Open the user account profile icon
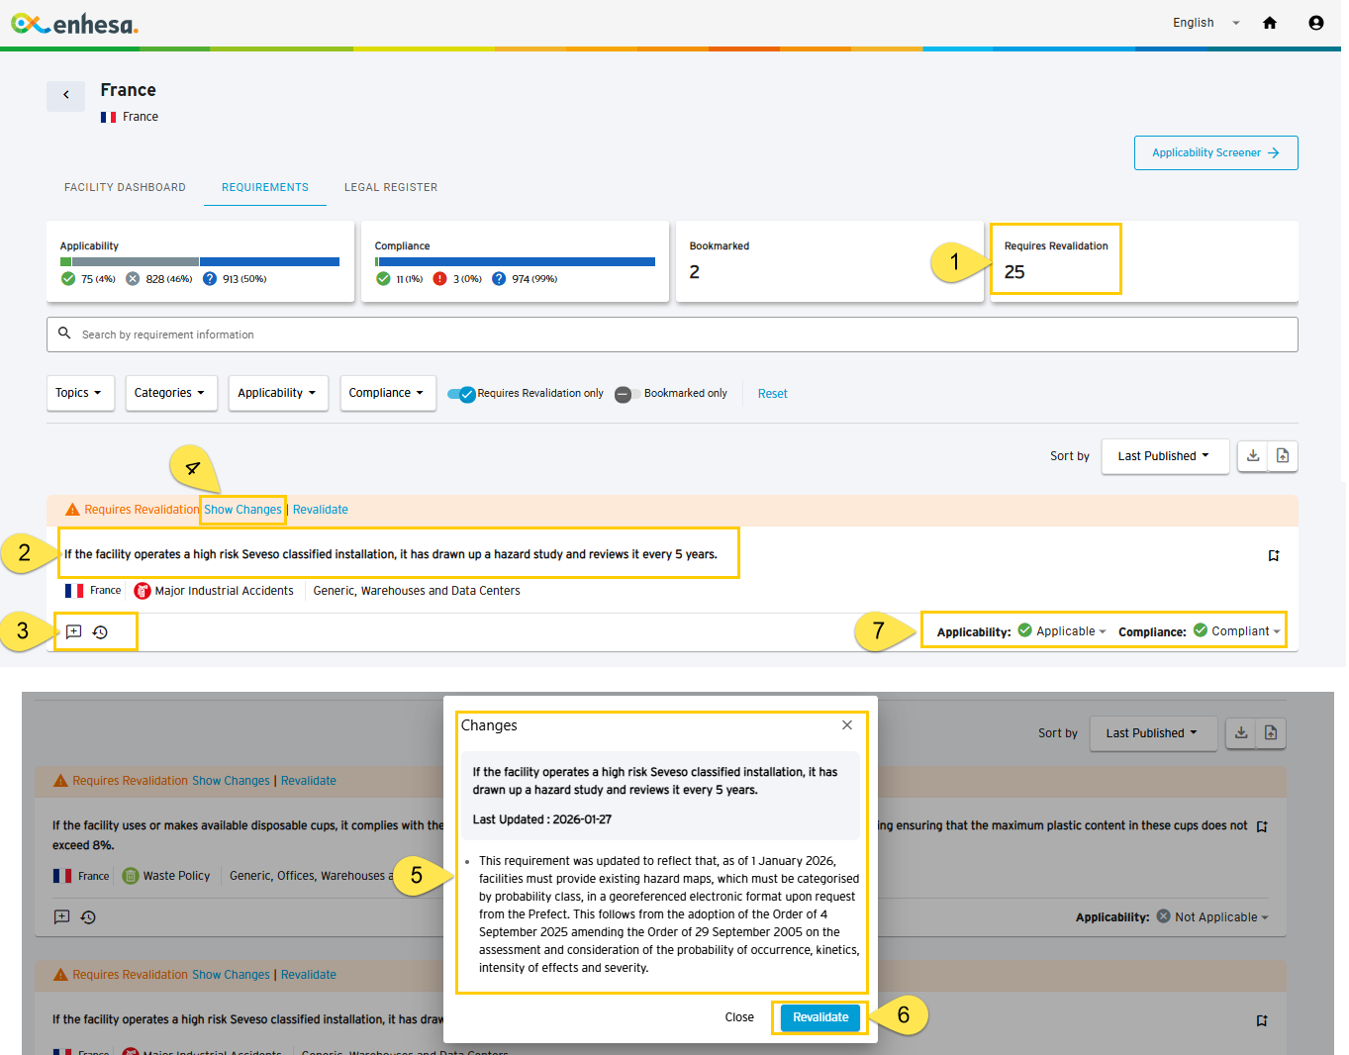1349x1055 pixels. (1316, 23)
